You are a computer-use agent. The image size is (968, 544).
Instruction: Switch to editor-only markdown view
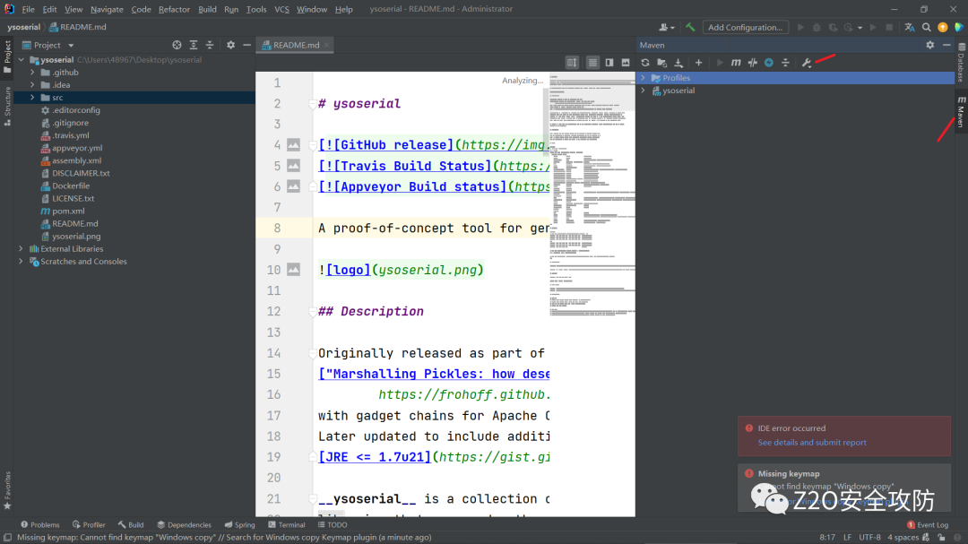tap(592, 63)
